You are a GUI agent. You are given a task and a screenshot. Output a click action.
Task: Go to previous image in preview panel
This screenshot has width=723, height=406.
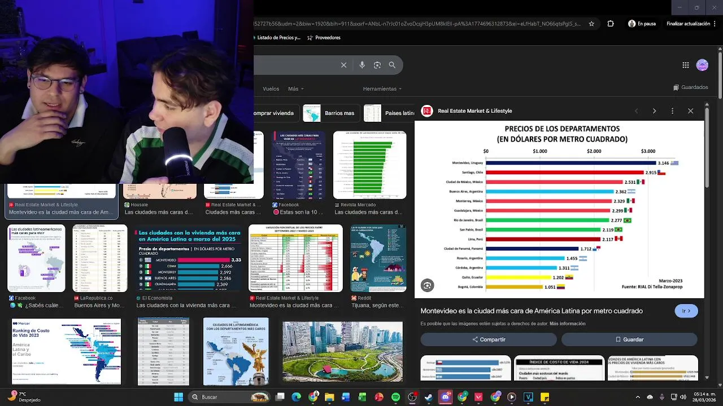(x=636, y=111)
